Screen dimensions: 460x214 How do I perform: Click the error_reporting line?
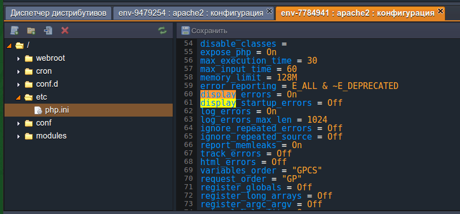(299, 86)
